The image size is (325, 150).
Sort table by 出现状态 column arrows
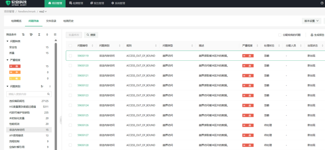323,46
